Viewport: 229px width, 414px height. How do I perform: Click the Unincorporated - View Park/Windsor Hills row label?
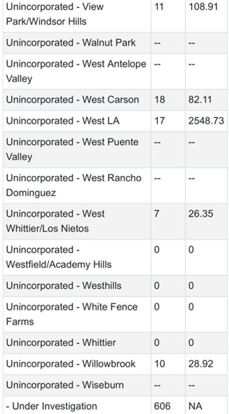click(x=55, y=14)
